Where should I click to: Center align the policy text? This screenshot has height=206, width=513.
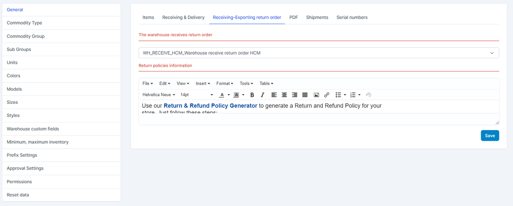pyautogui.click(x=284, y=95)
